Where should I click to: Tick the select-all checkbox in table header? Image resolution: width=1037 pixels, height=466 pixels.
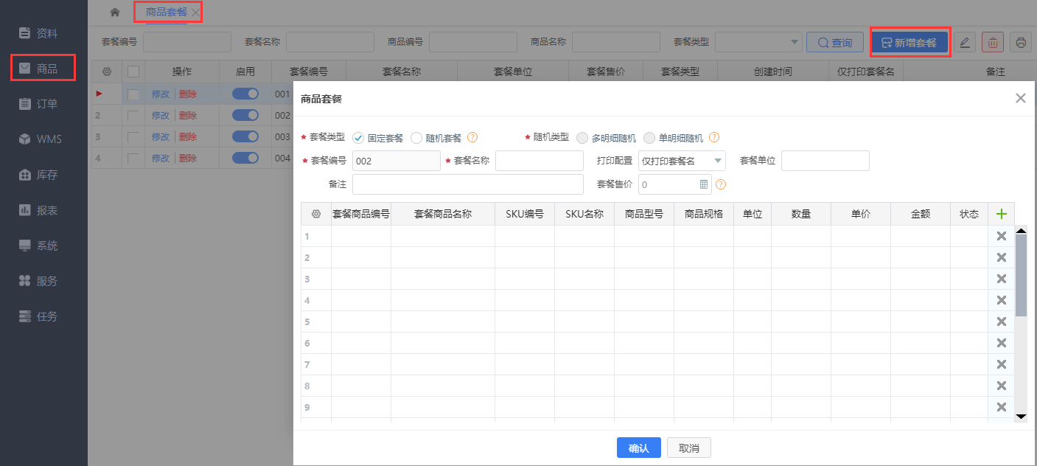point(133,72)
